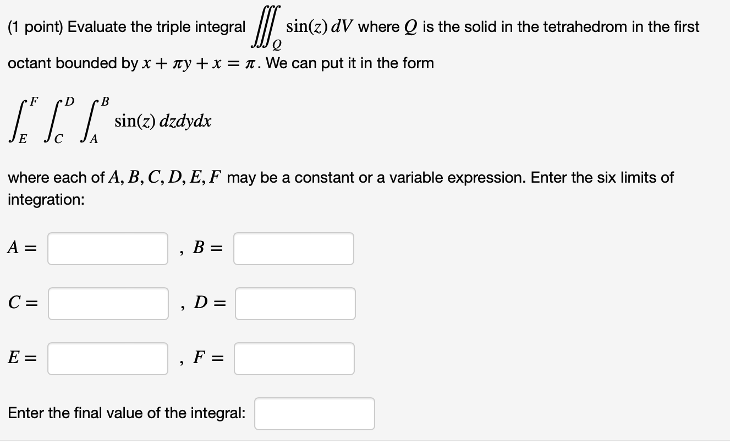Select the label D = next to its box

(x=208, y=303)
